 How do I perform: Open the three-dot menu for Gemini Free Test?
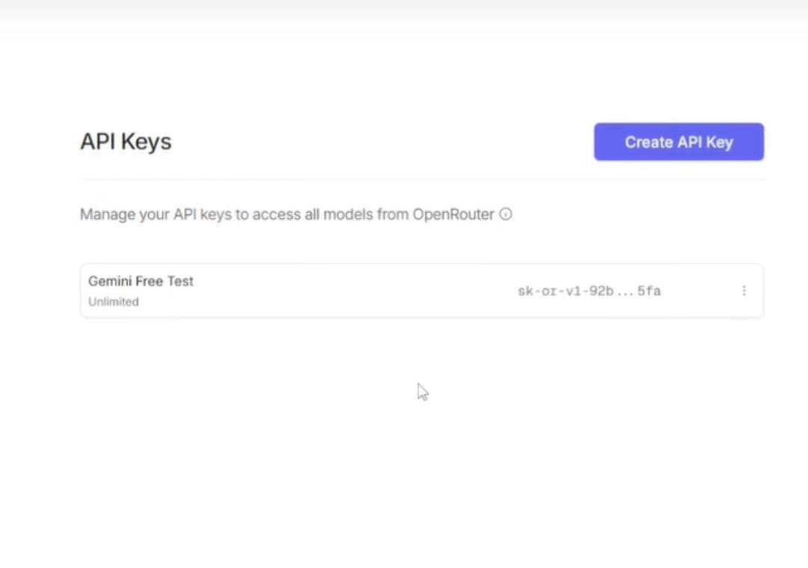[744, 291]
